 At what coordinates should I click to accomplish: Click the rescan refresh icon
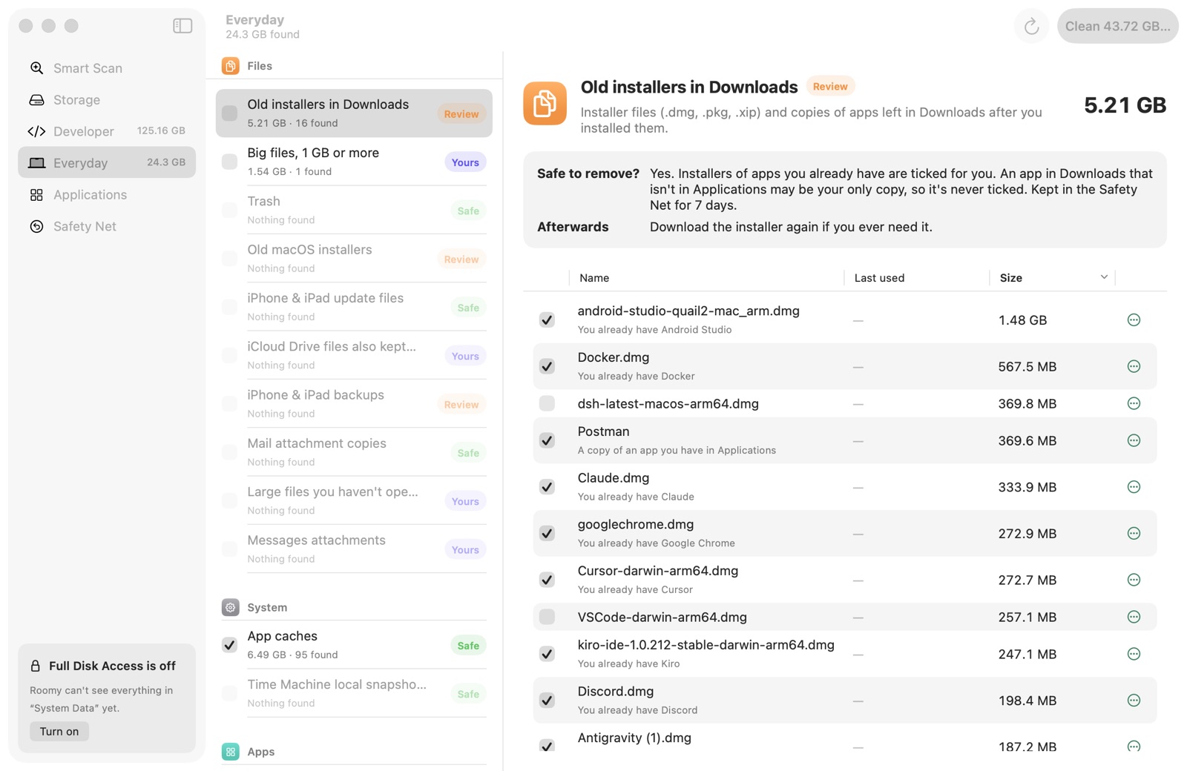[1031, 27]
